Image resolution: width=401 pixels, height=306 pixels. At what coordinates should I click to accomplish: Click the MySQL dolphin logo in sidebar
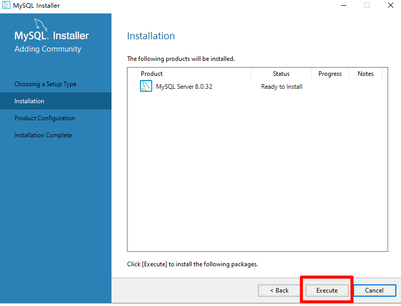(41, 25)
